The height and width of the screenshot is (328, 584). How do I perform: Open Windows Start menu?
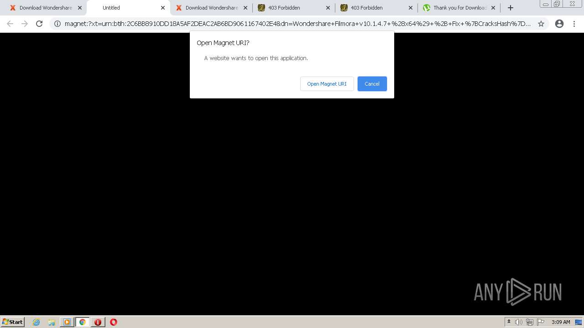pos(13,322)
